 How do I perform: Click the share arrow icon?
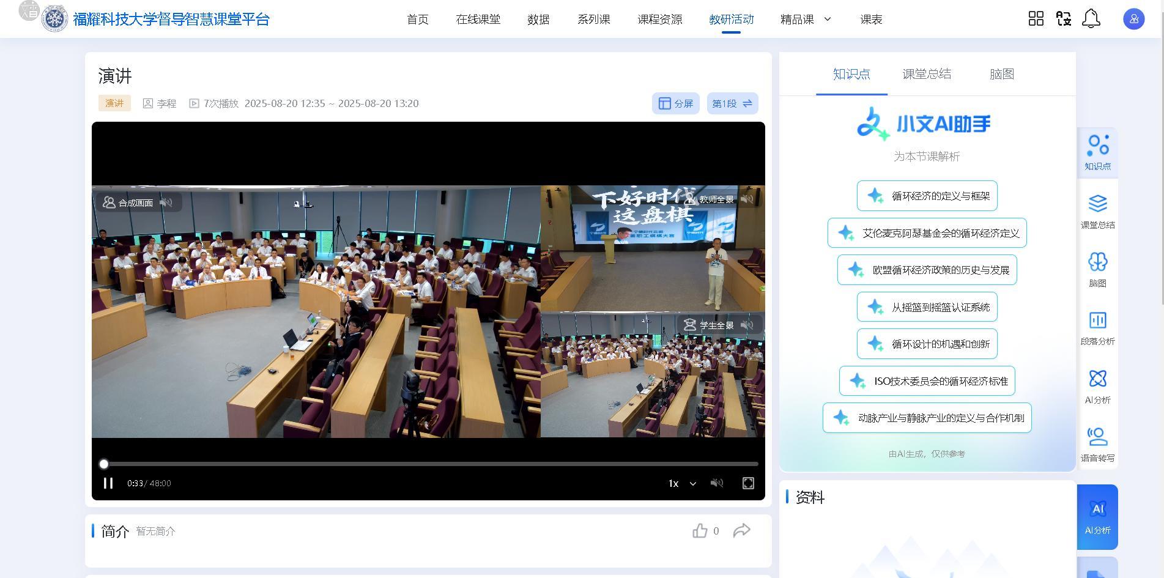[x=741, y=530]
